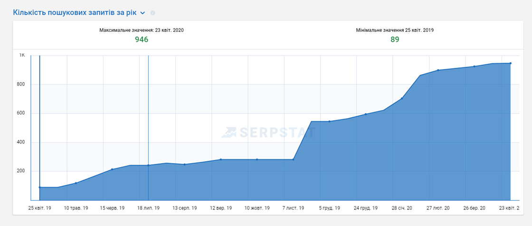The image size is (532, 226).
Task: Click the '600' y-axis label
Action: (x=22, y=113)
